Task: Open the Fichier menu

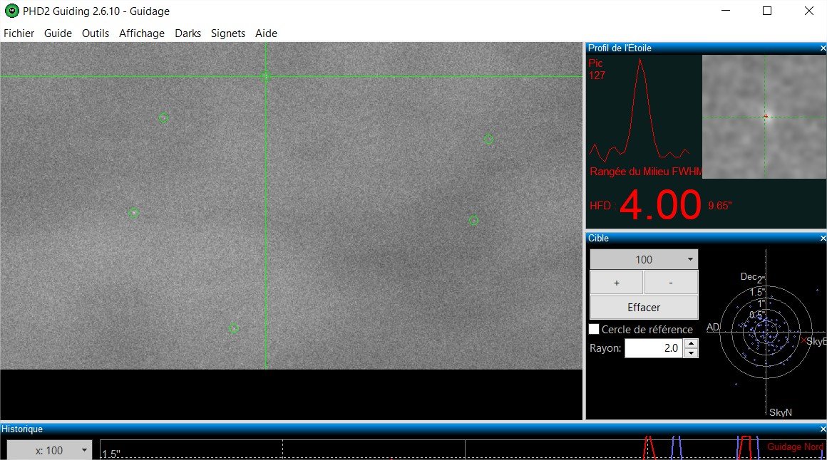Action: [x=19, y=33]
